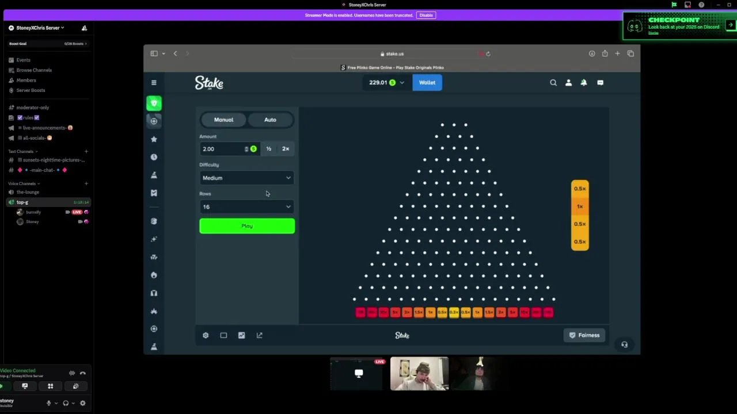Open headphone output options arrow
This screenshot has width=737, height=414.
pos(73,403)
